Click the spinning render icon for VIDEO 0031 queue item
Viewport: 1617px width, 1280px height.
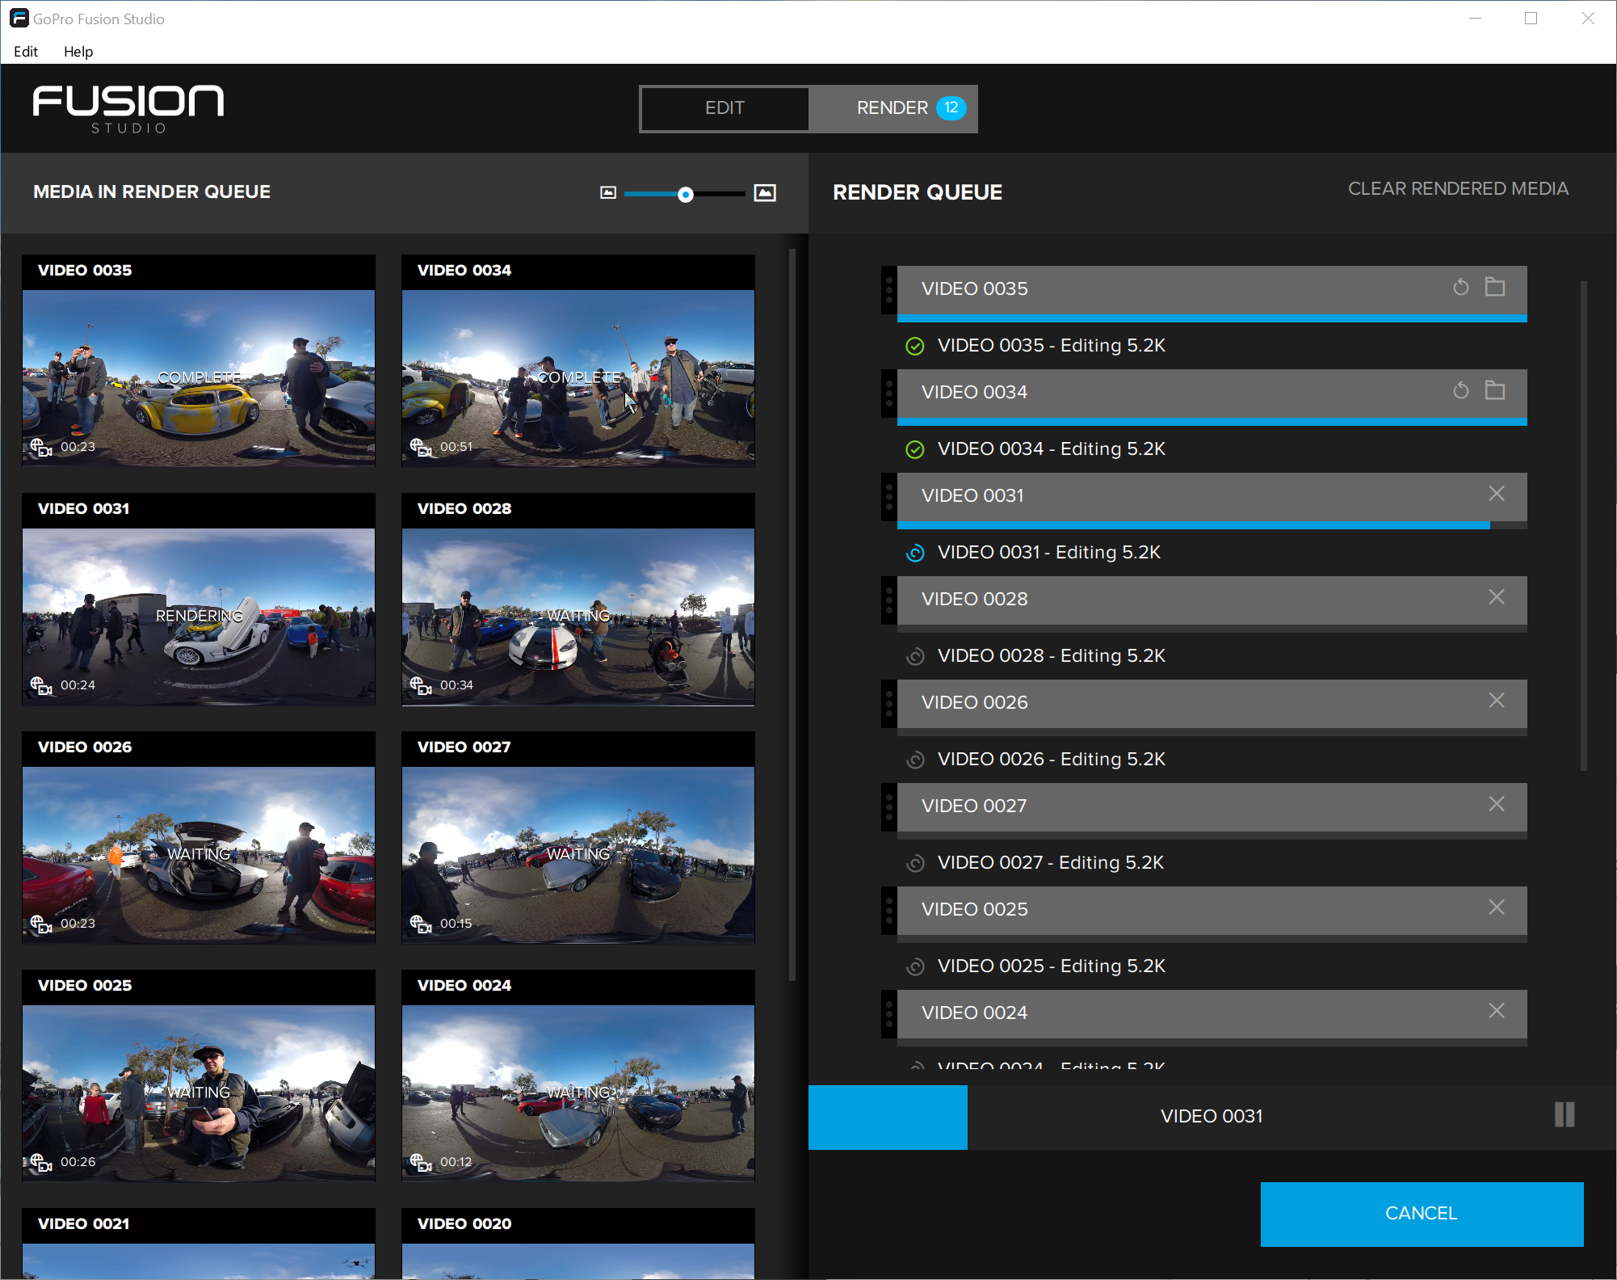pos(915,550)
